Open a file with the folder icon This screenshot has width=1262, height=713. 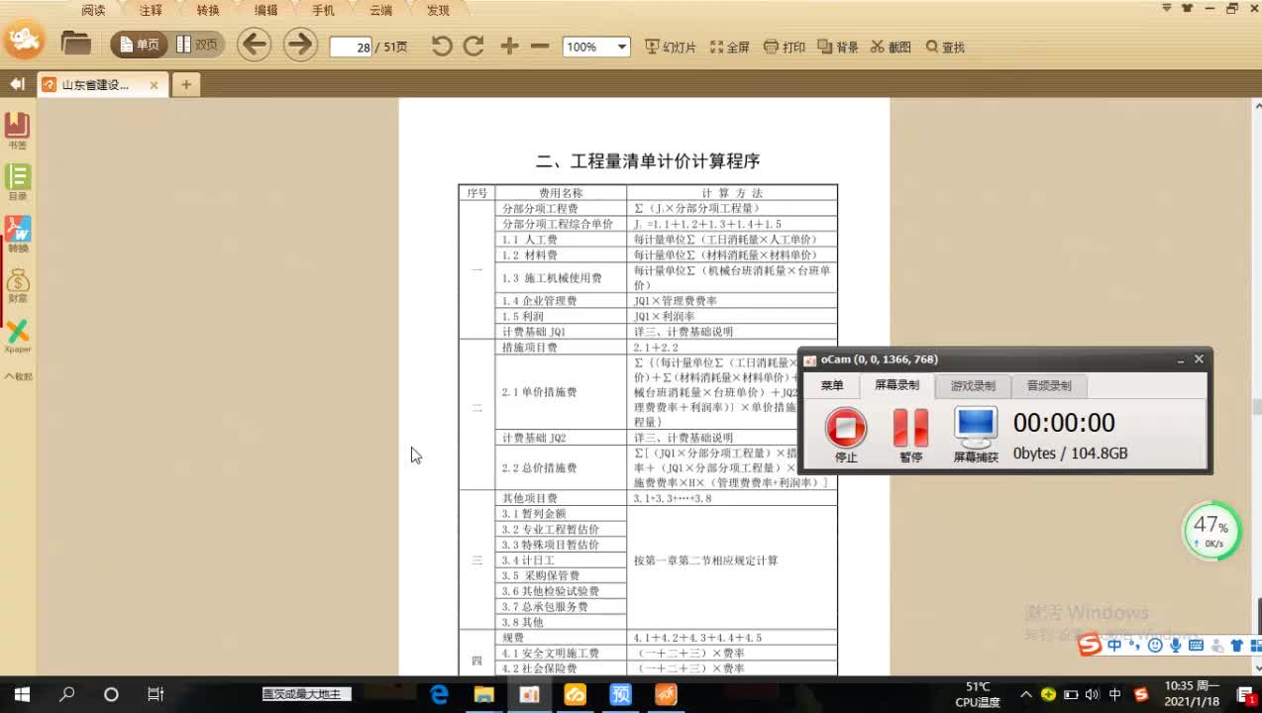[75, 45]
